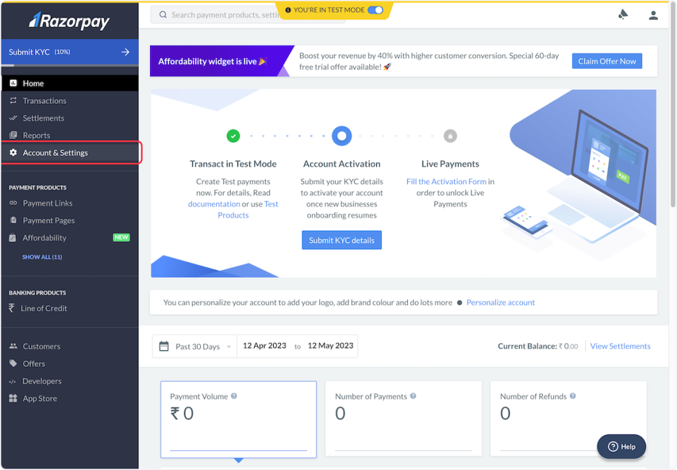The width and height of the screenshot is (677, 470).
Task: Expand Show All payment products
Action: pos(42,256)
